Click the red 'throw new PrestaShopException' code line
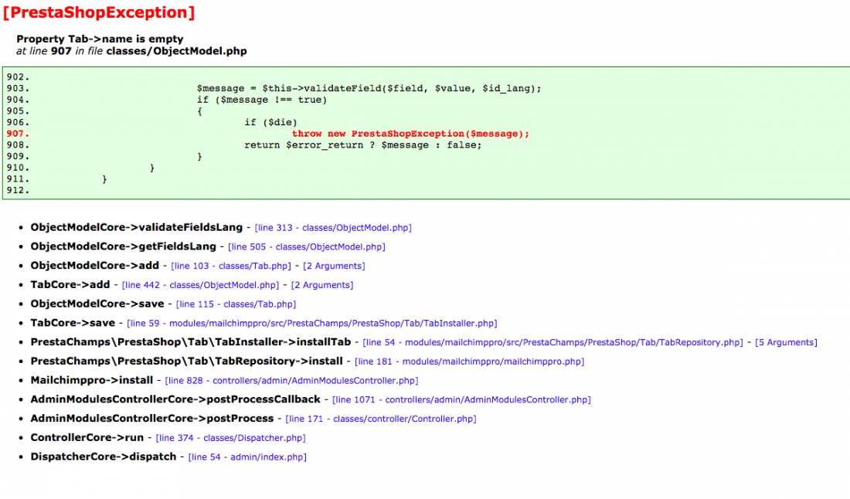The width and height of the screenshot is (850, 499). pyautogui.click(x=410, y=134)
